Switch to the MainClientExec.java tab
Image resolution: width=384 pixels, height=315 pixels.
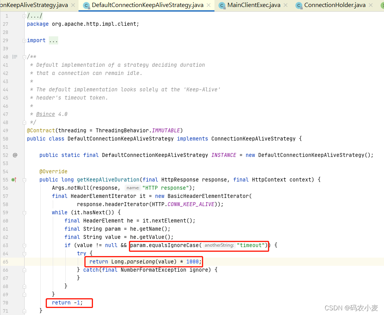click(254, 5)
